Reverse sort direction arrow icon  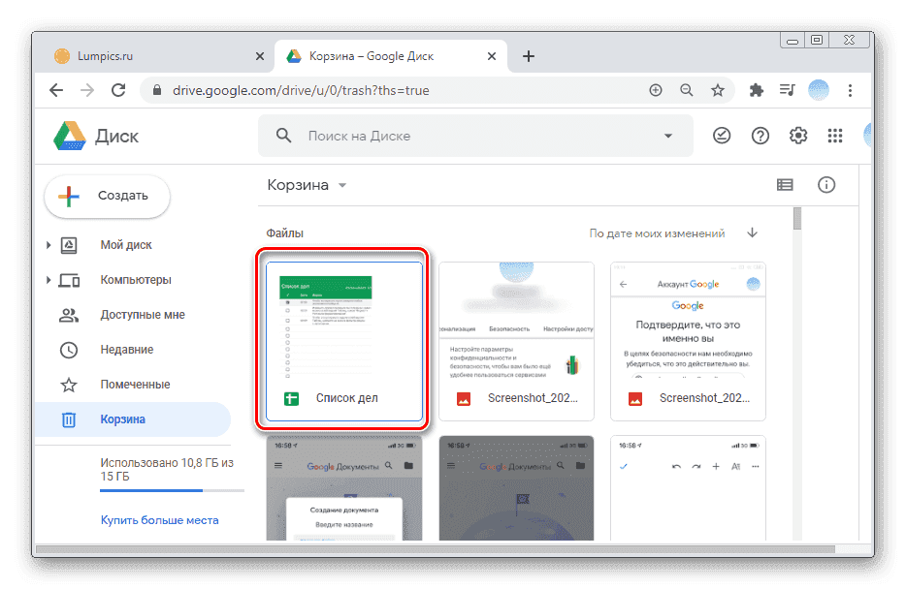click(x=752, y=233)
